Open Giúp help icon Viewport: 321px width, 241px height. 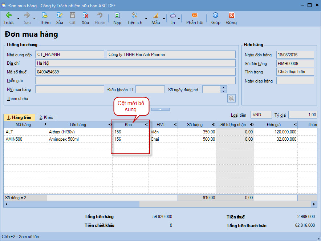click(215, 15)
